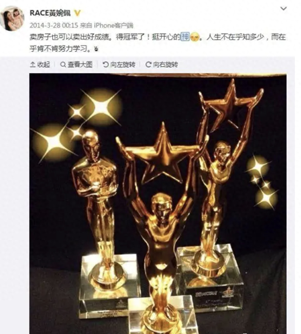Screen dimensions: 301x334
Task: Click the blue 神 emoticon in the post
Action: [185, 37]
